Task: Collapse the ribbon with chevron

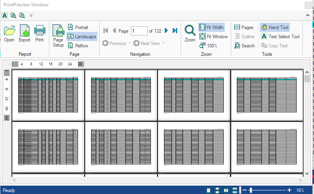Action: (308, 15)
